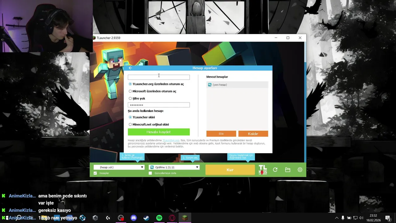Click the hexagon app icon in taskbar
Viewport: 396px width, 223px height.
(95, 218)
